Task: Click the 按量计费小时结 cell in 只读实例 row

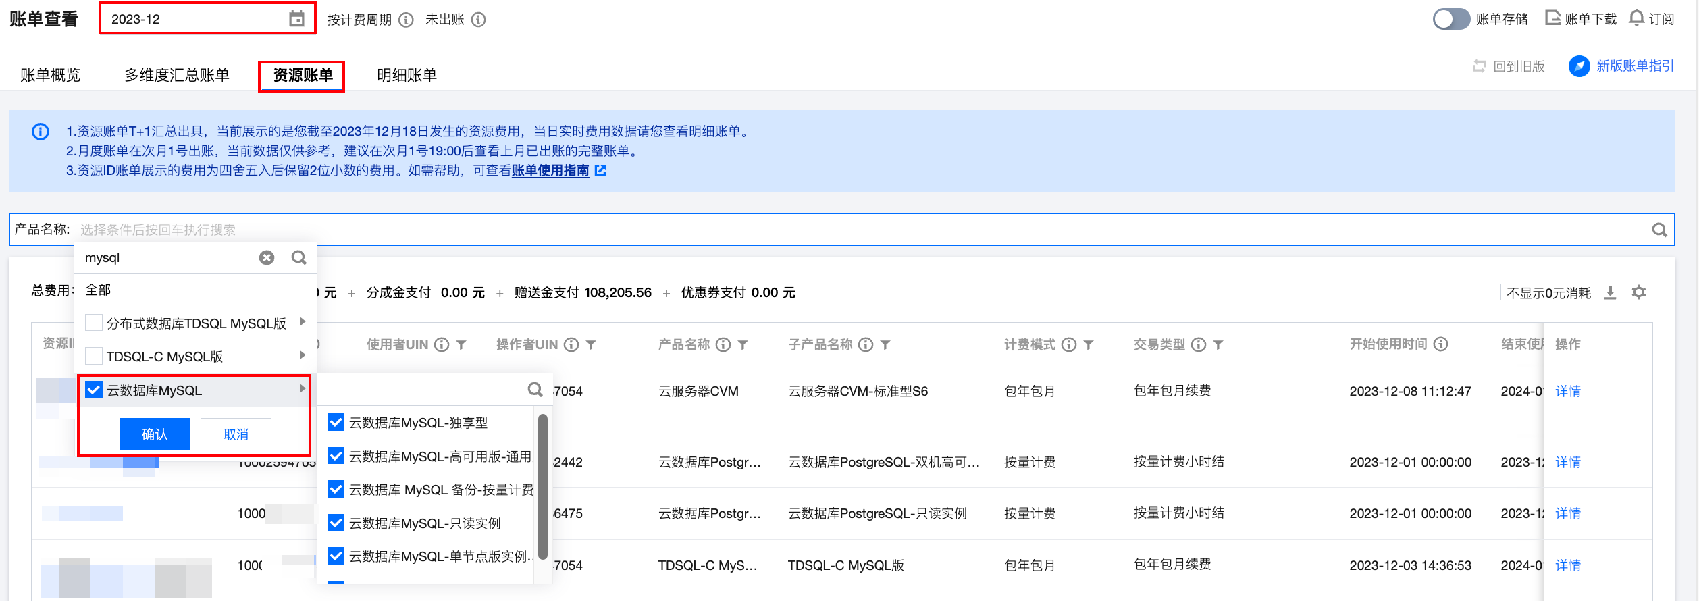Action: pos(1179,513)
